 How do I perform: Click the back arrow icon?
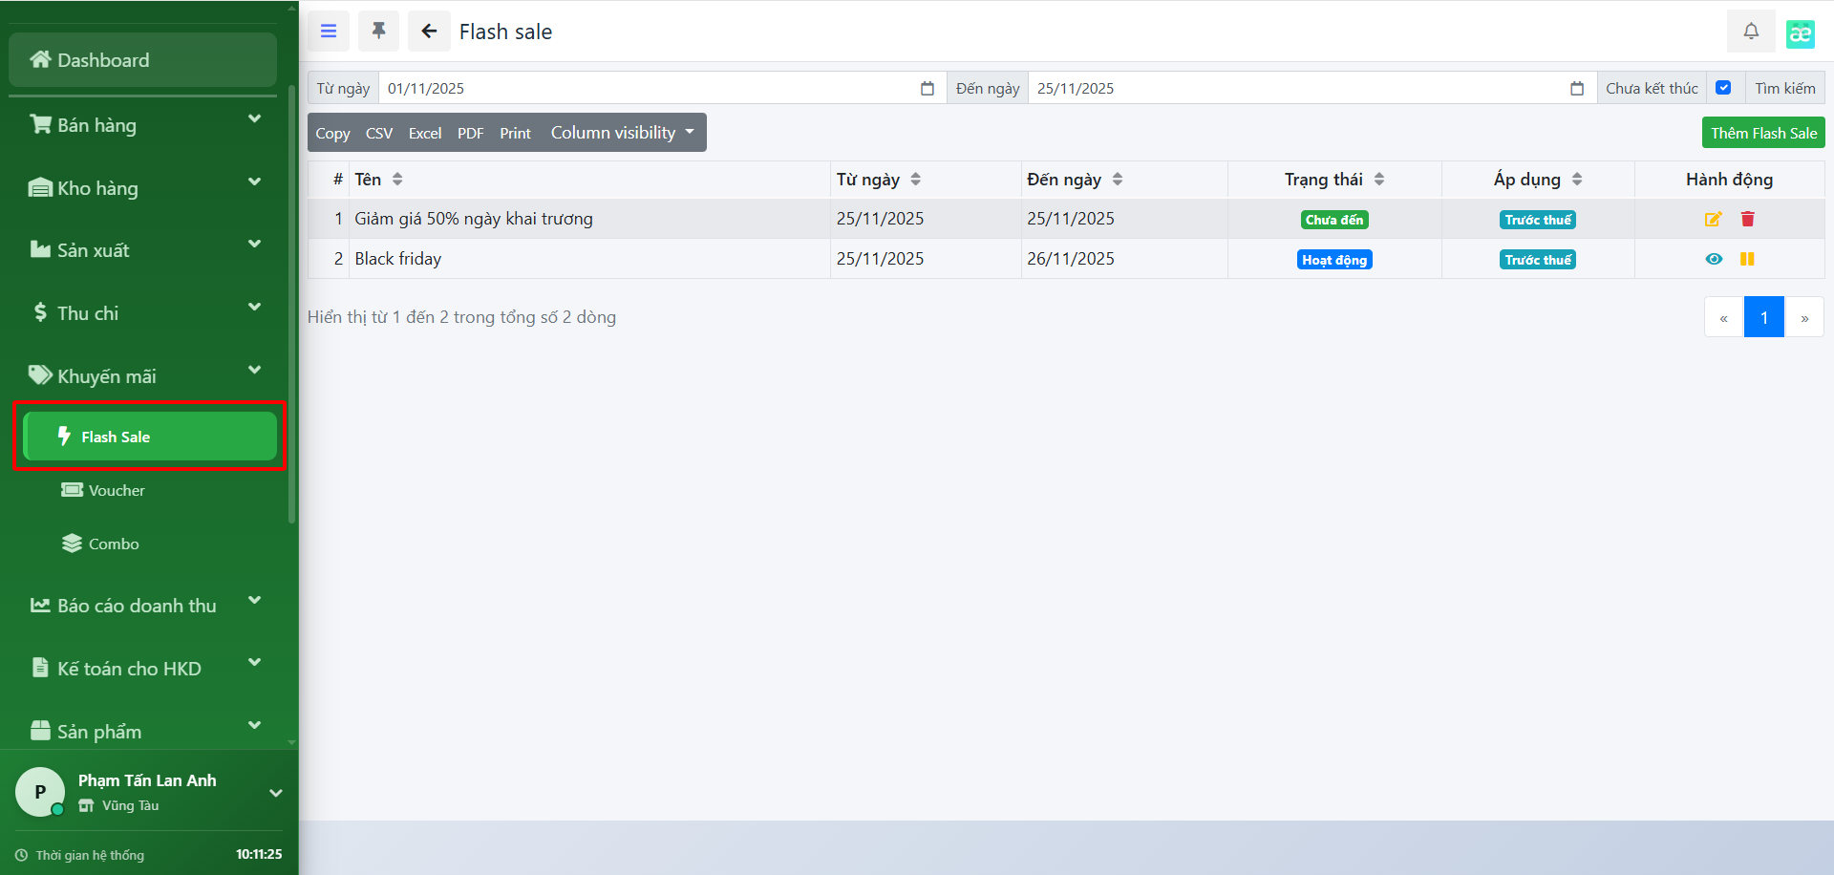(x=429, y=32)
